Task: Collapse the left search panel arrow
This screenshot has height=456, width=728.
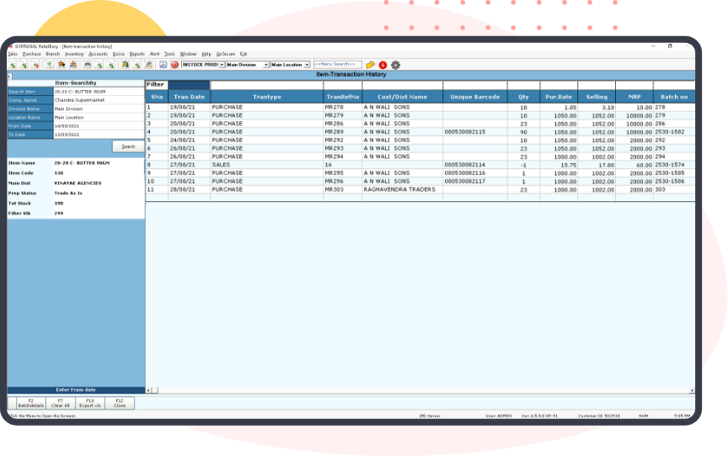Action: tap(10, 76)
